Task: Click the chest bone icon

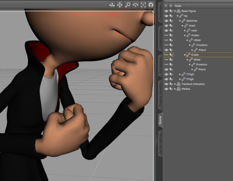Action: pyautogui.click(x=186, y=26)
